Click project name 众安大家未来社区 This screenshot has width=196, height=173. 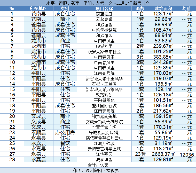[x=104, y=52]
